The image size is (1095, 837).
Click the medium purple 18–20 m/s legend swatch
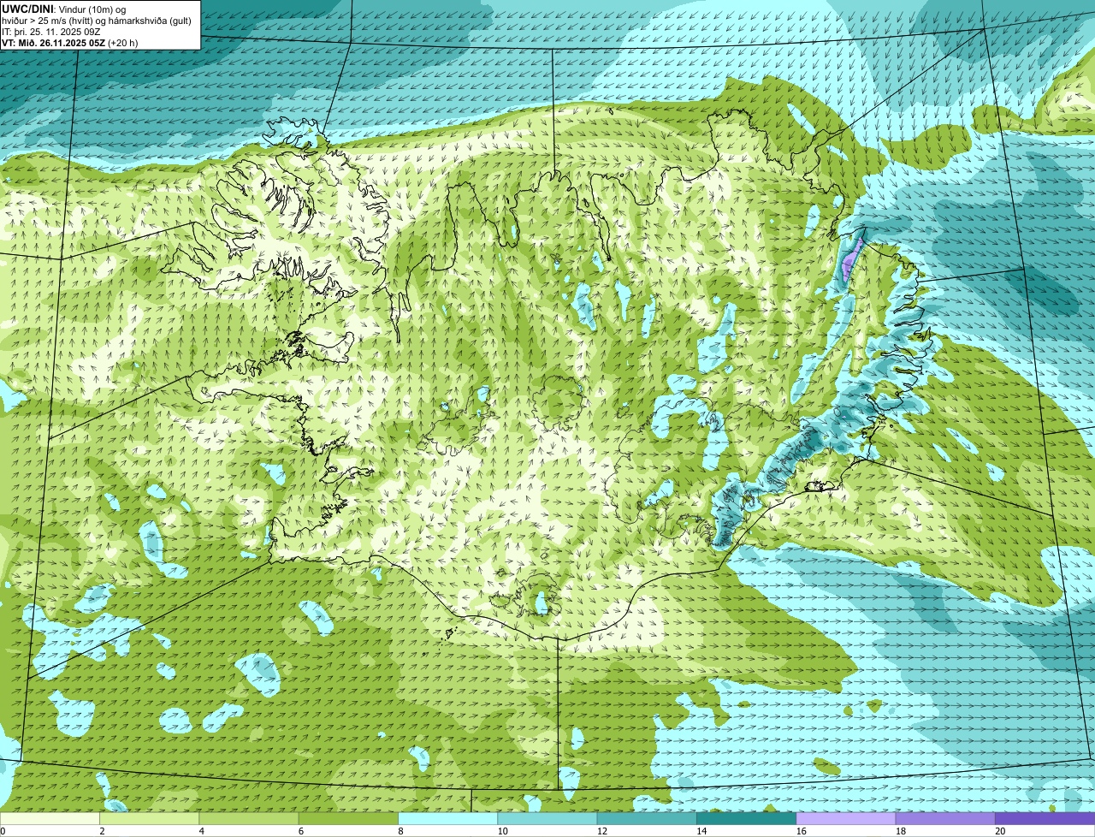[945, 818]
